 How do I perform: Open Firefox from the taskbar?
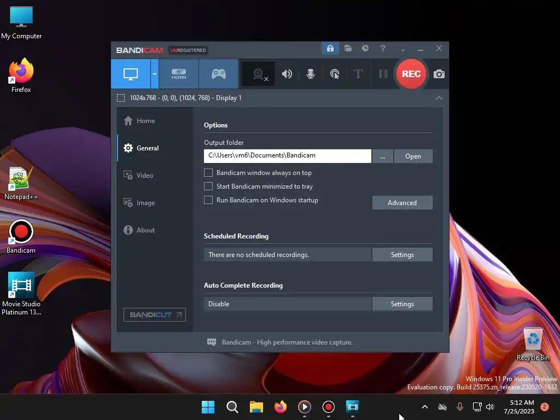(x=281, y=407)
